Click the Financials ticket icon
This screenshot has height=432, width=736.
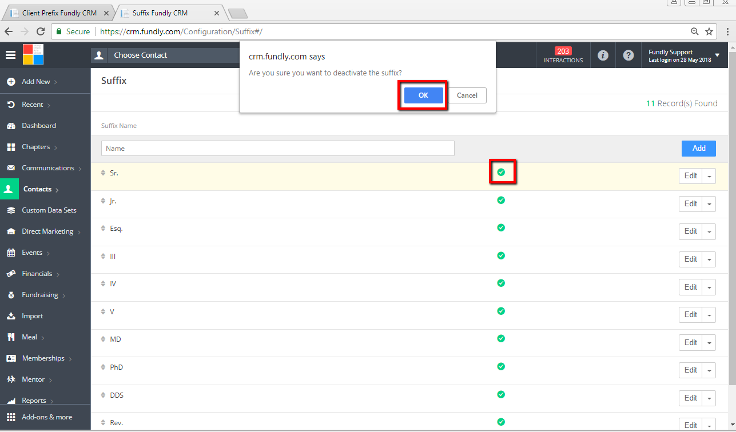point(11,274)
